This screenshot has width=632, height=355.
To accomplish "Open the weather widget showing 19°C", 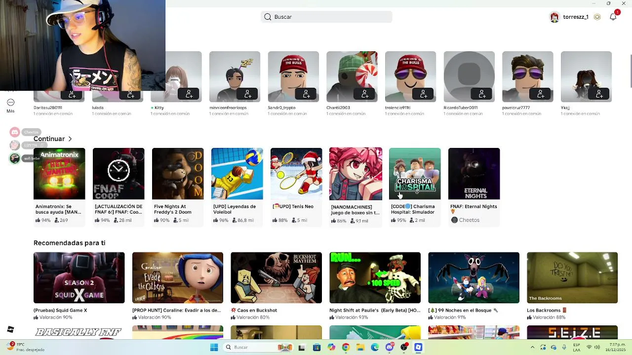I will 25,347.
